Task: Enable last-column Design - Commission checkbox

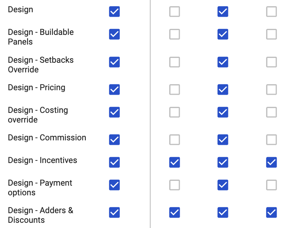Action: tap(271, 140)
